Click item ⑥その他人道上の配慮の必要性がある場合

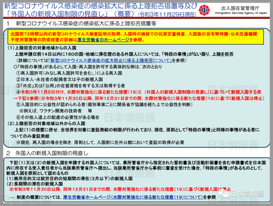[x=58, y=117]
